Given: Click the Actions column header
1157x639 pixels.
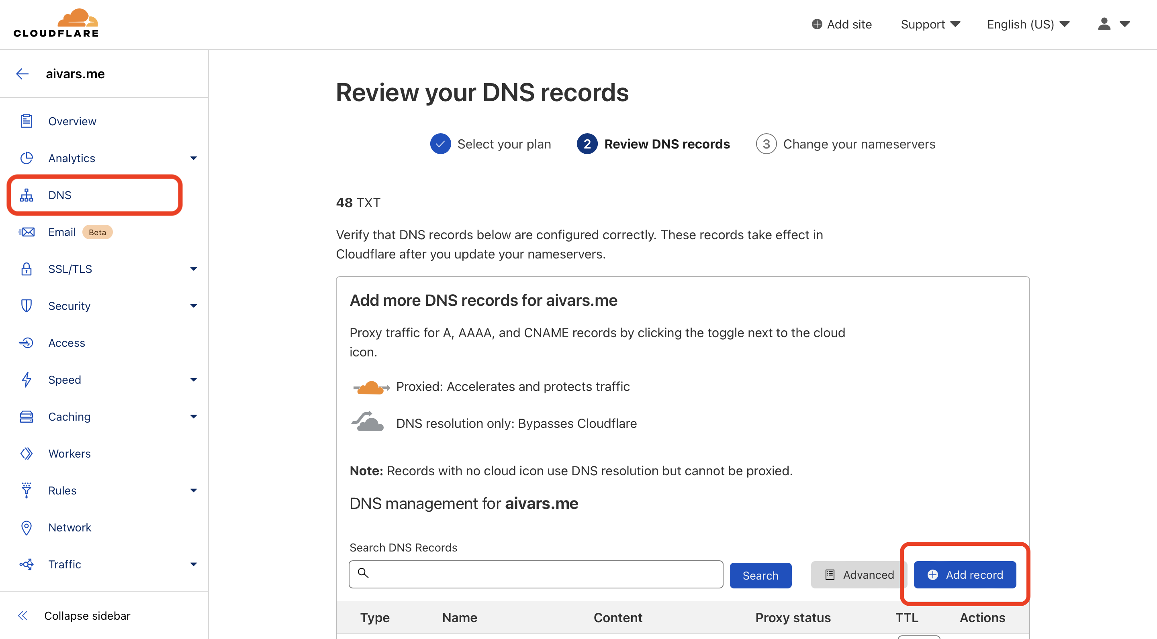Looking at the screenshot, I should pyautogui.click(x=982, y=617).
